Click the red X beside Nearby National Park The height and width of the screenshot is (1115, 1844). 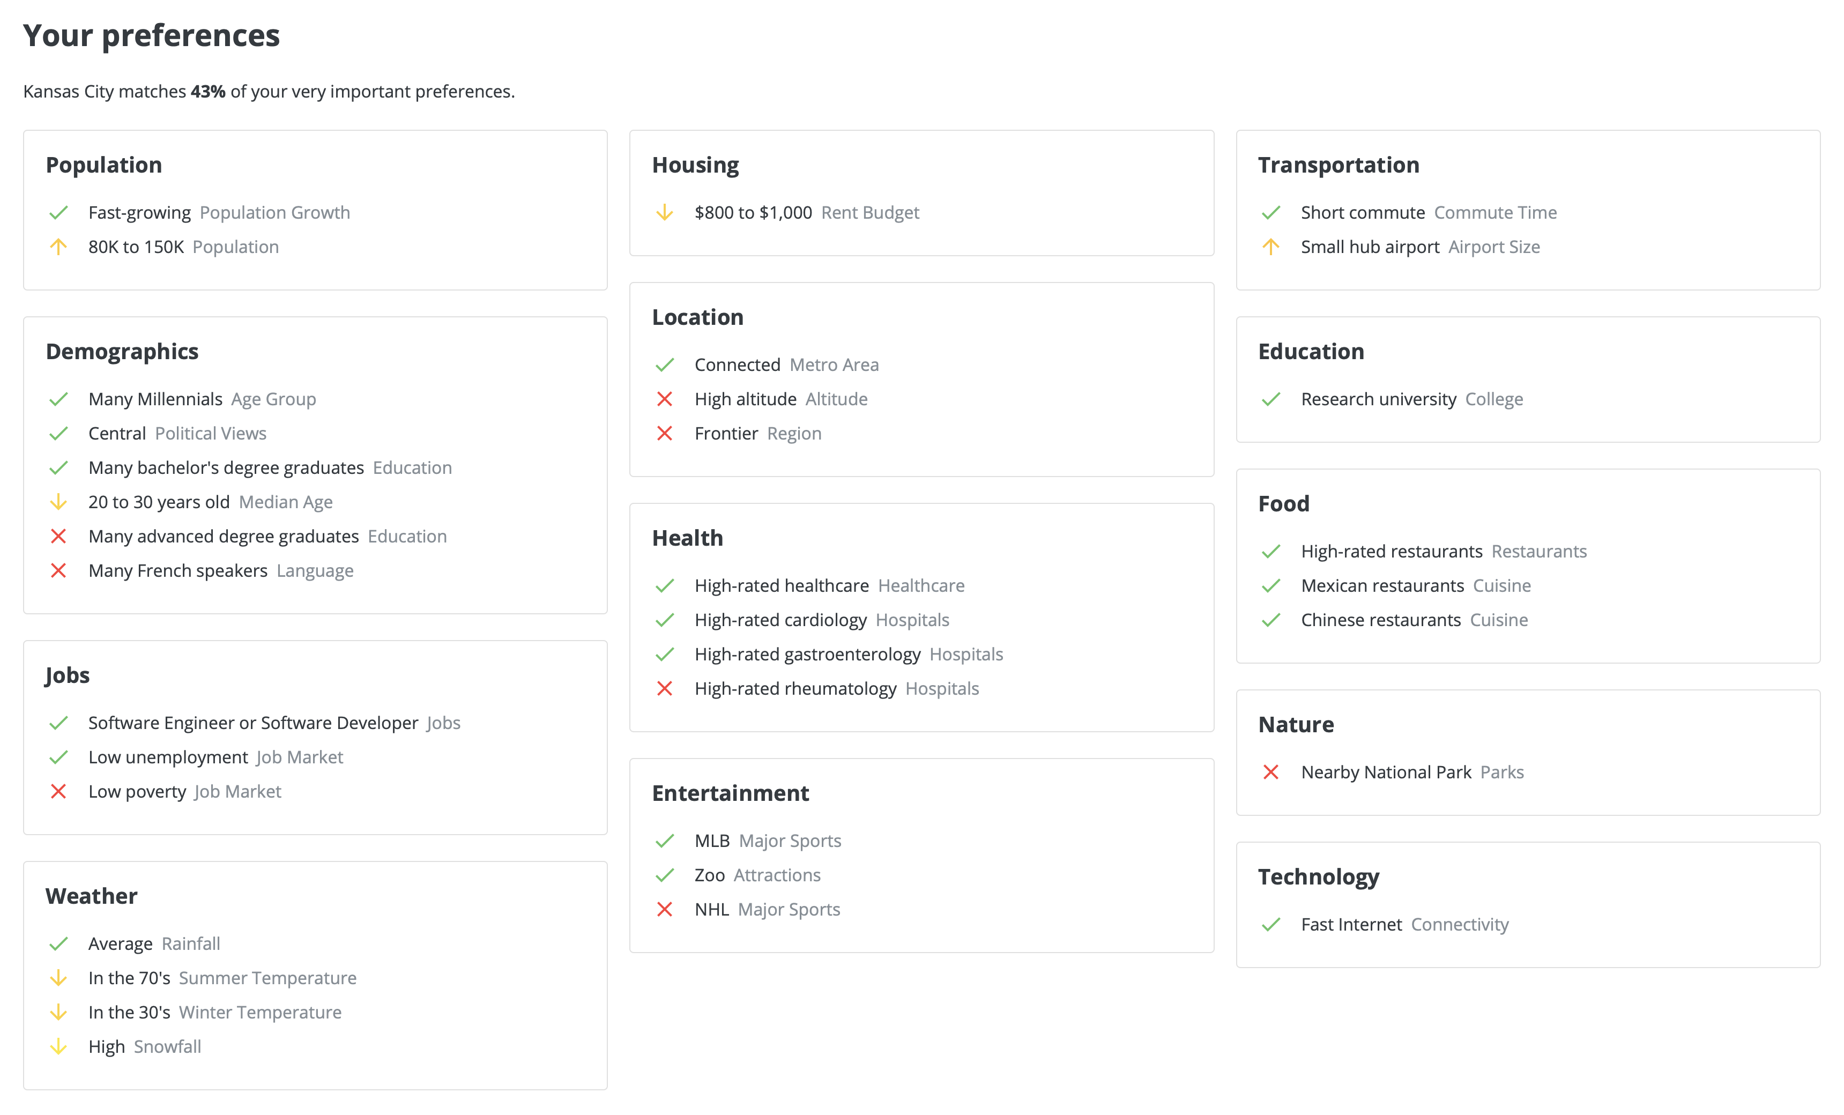point(1271,772)
